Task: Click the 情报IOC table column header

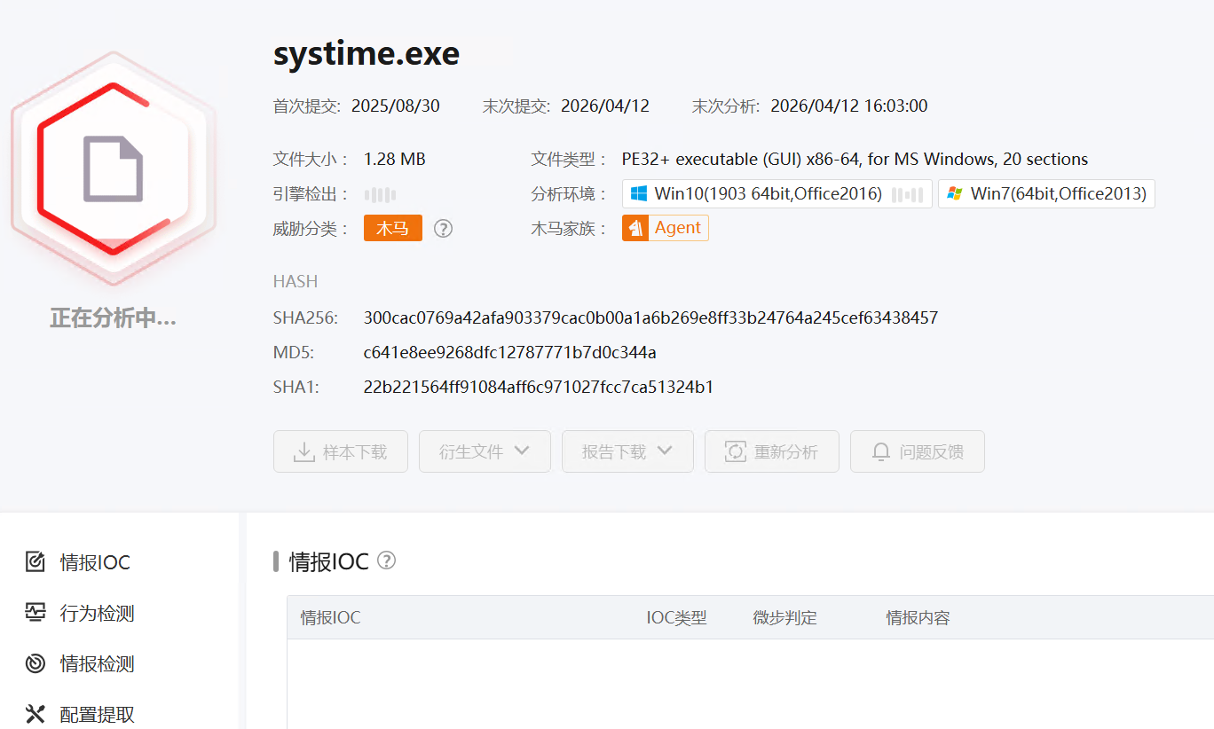Action: click(x=331, y=617)
